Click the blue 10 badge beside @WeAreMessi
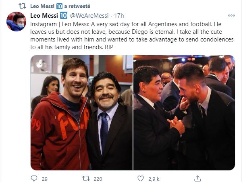243x182 pixels. [63, 16]
